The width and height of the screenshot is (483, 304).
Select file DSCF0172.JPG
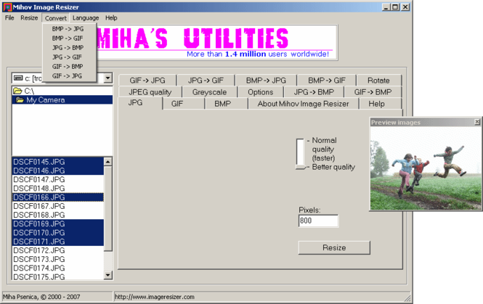[58, 250]
